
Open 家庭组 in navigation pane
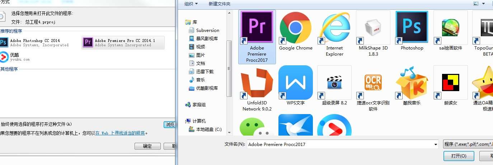coord(196,105)
